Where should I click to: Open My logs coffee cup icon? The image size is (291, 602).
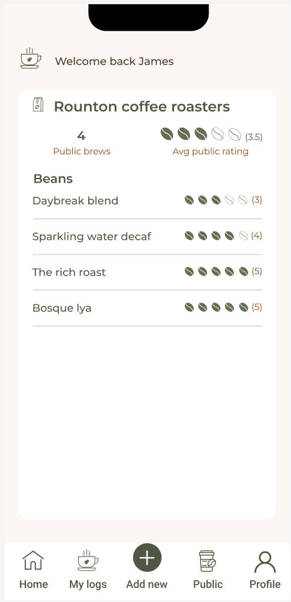(88, 560)
